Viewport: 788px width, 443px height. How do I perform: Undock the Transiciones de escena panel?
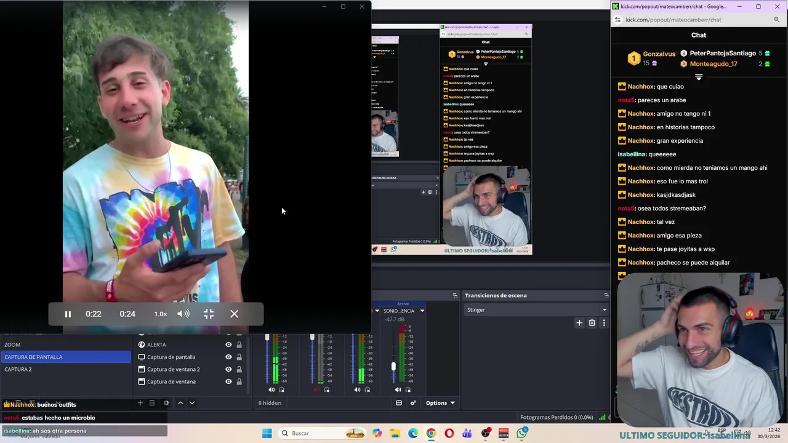pyautogui.click(x=606, y=295)
